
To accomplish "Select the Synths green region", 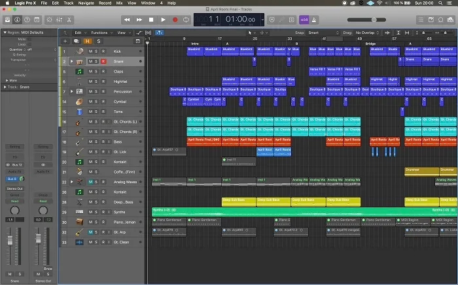I will point(304,212).
